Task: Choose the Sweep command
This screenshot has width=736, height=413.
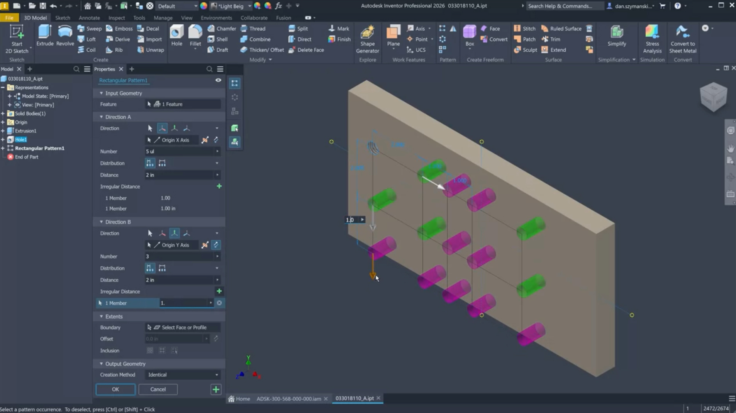Action: click(x=90, y=29)
